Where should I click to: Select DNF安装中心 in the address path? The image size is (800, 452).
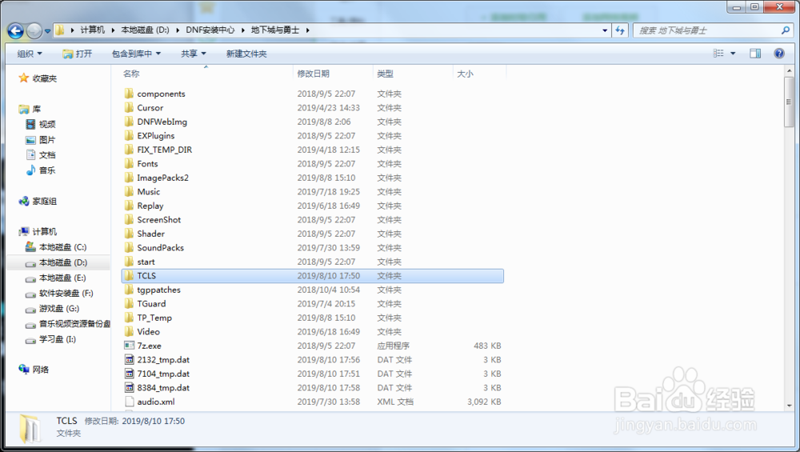point(210,30)
